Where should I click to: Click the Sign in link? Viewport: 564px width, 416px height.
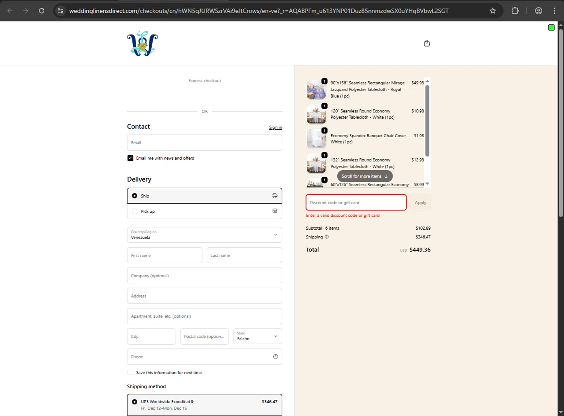point(276,127)
